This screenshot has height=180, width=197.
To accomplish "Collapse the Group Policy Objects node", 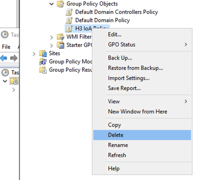I will click(x=52, y=4).
